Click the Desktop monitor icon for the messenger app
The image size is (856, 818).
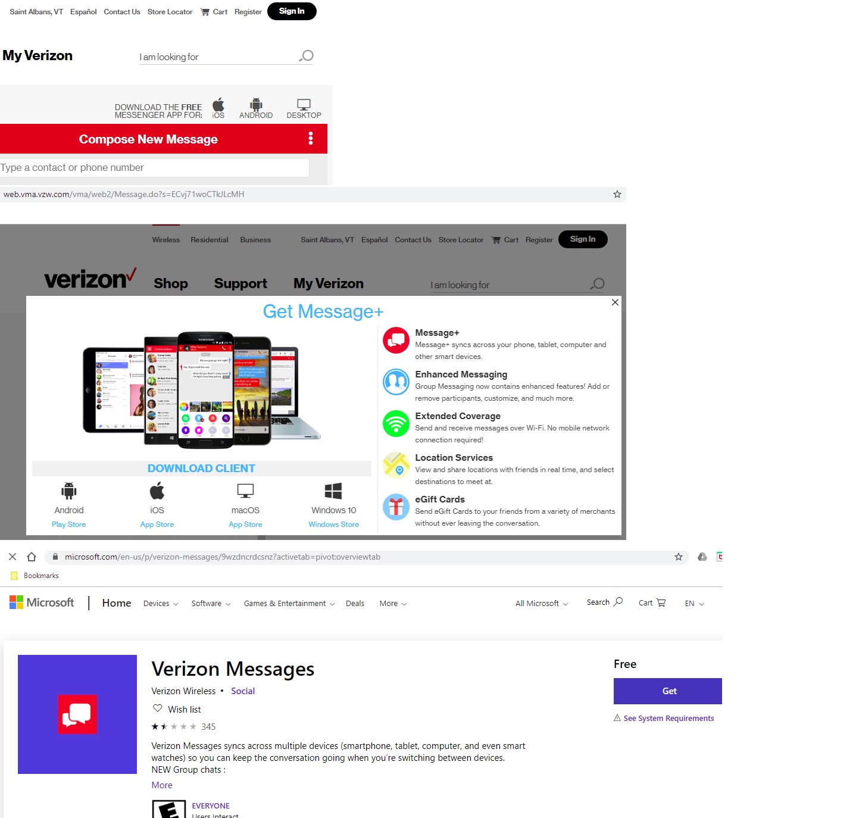(304, 105)
